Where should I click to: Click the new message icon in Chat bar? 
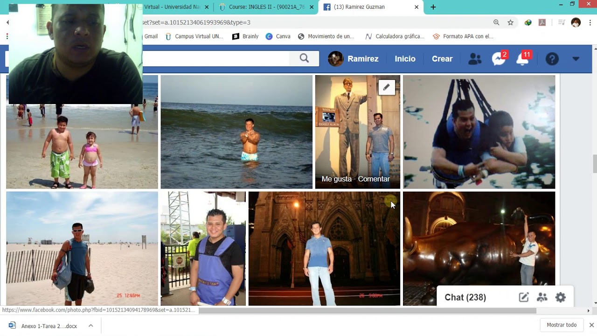[524, 297]
